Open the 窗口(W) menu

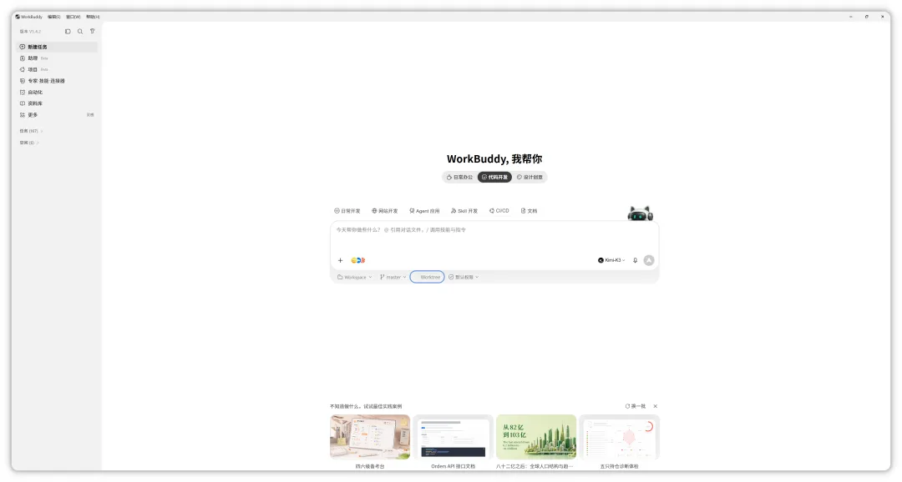pos(73,17)
